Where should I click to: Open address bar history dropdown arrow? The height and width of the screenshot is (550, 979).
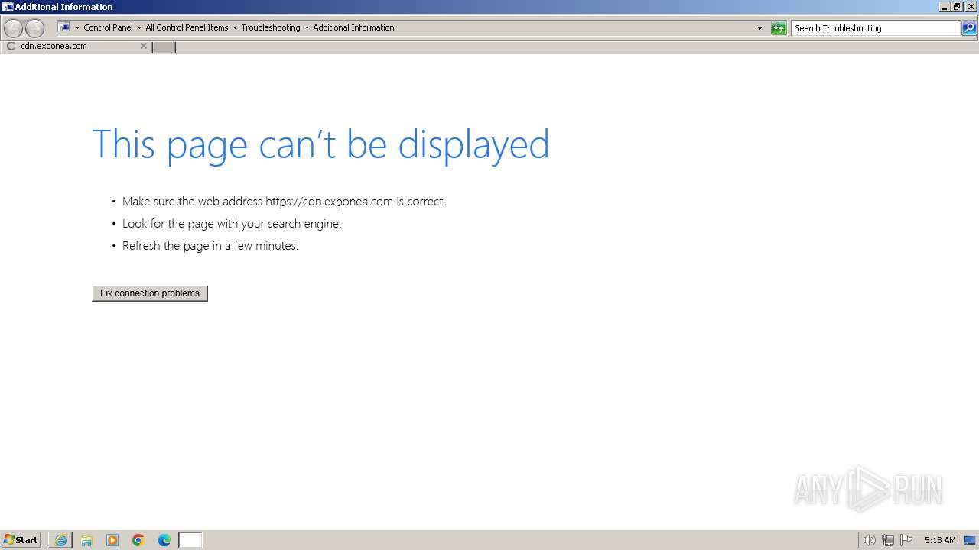759,28
